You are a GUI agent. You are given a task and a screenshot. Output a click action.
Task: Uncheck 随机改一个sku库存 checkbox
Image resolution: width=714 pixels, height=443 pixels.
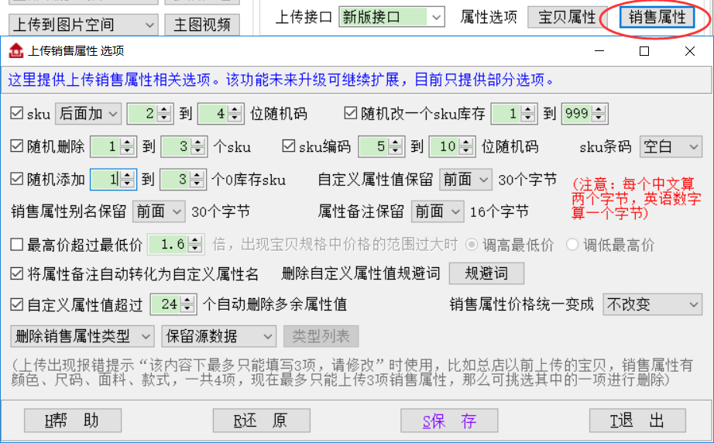(351, 114)
